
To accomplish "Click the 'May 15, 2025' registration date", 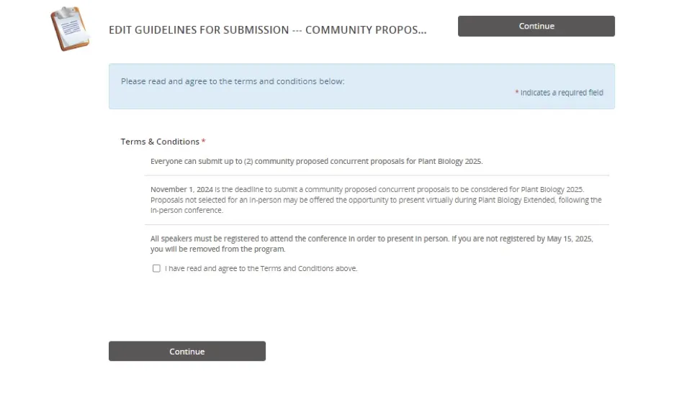I will point(570,239).
